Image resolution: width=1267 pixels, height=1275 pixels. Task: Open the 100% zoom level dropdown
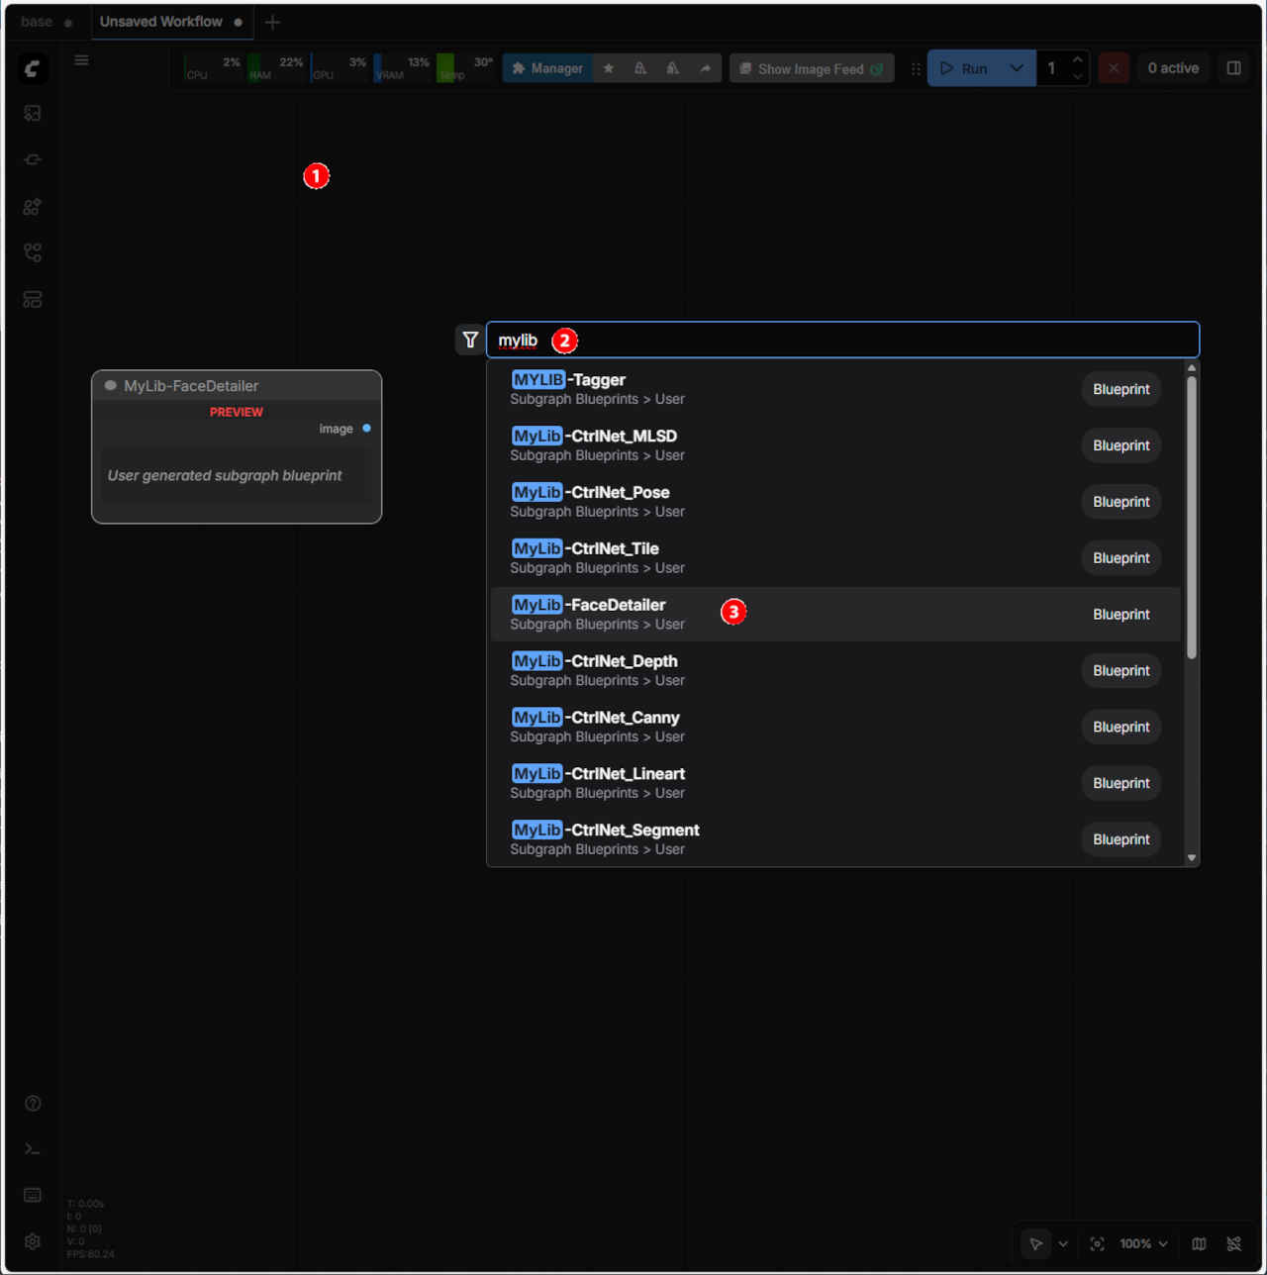pos(1143,1244)
